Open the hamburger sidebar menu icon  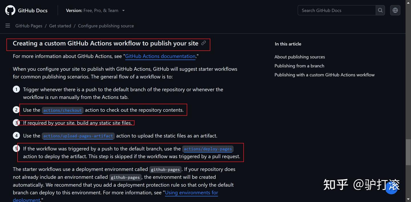pos(8,26)
